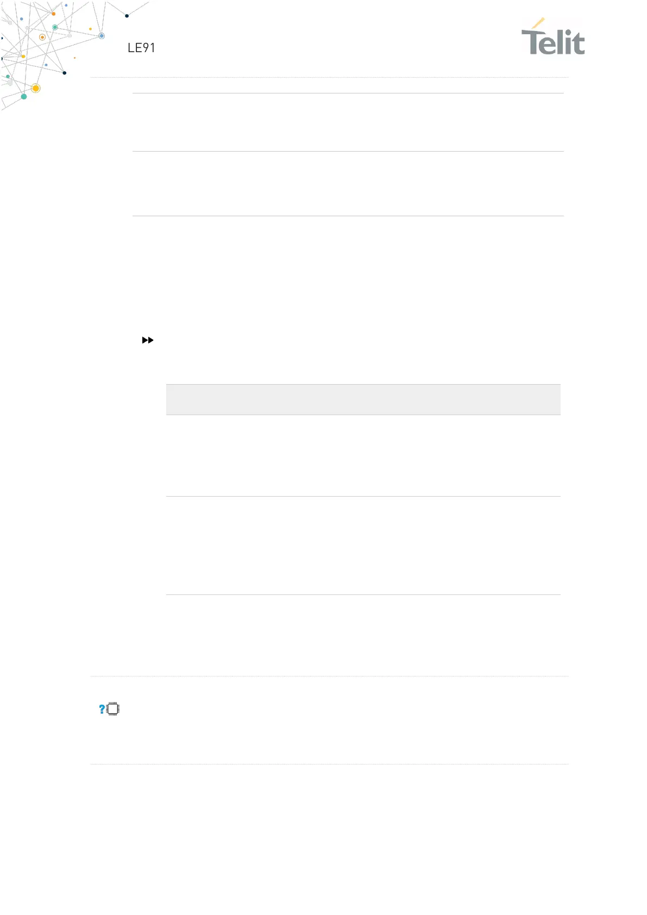Select the orange dot inside a ring
The image size is (647, 915).
42,37
